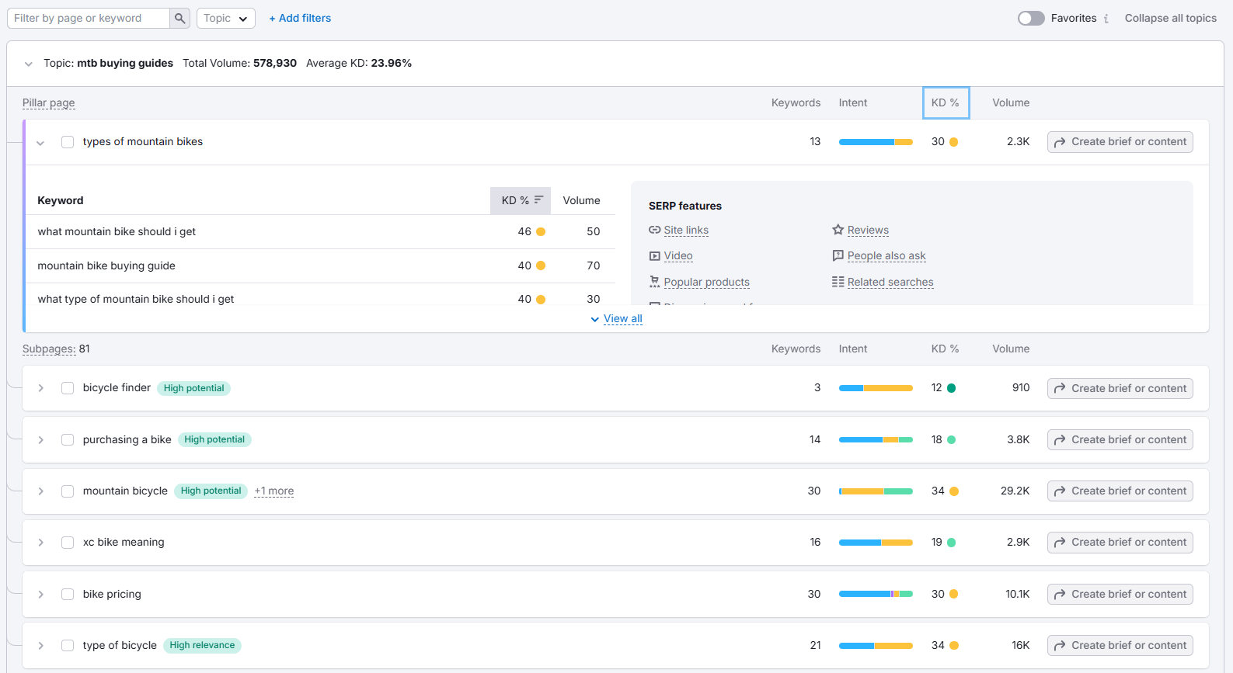Click the KD dot for type of bicycle
Viewport: 1233px width, 673px height.
click(954, 646)
